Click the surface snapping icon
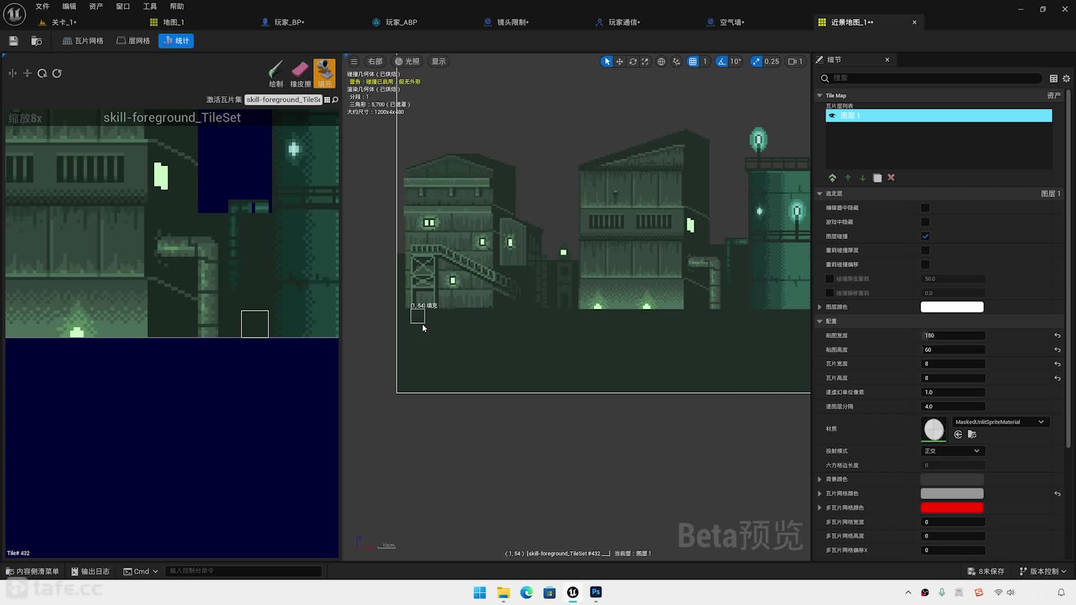This screenshot has height=605, width=1076. [x=676, y=62]
